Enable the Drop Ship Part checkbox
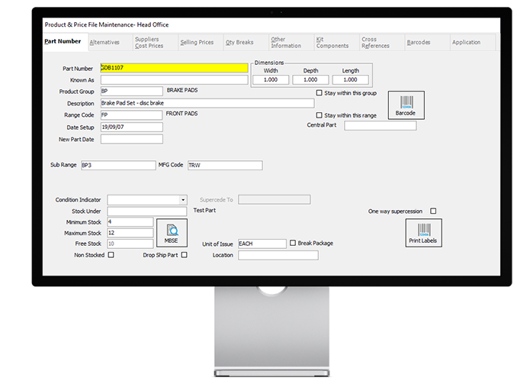This screenshot has height=384, width=530. point(184,255)
